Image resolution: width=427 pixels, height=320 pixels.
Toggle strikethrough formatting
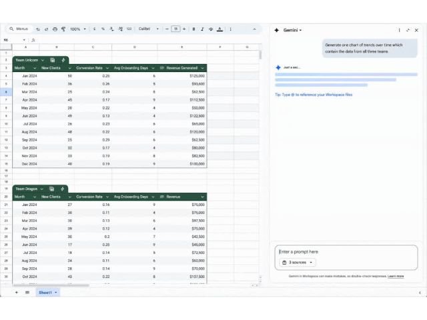211,29
